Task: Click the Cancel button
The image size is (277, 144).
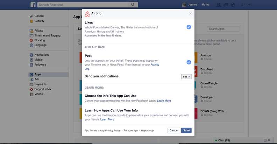Action: coord(174,130)
